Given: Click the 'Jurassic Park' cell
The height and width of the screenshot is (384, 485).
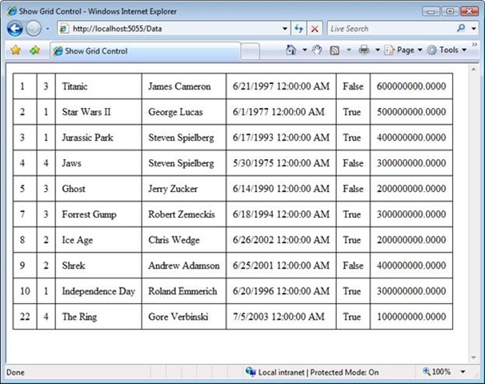Looking at the screenshot, I should (x=98, y=138).
